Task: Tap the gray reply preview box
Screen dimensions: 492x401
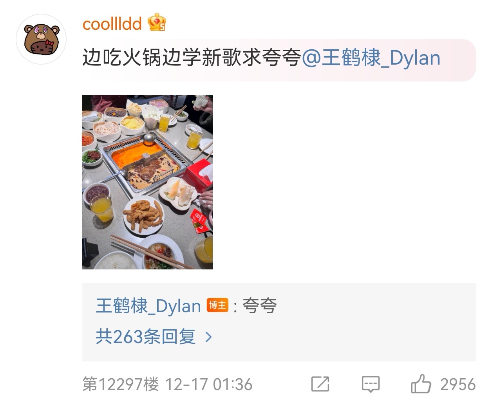Action: tap(279, 322)
